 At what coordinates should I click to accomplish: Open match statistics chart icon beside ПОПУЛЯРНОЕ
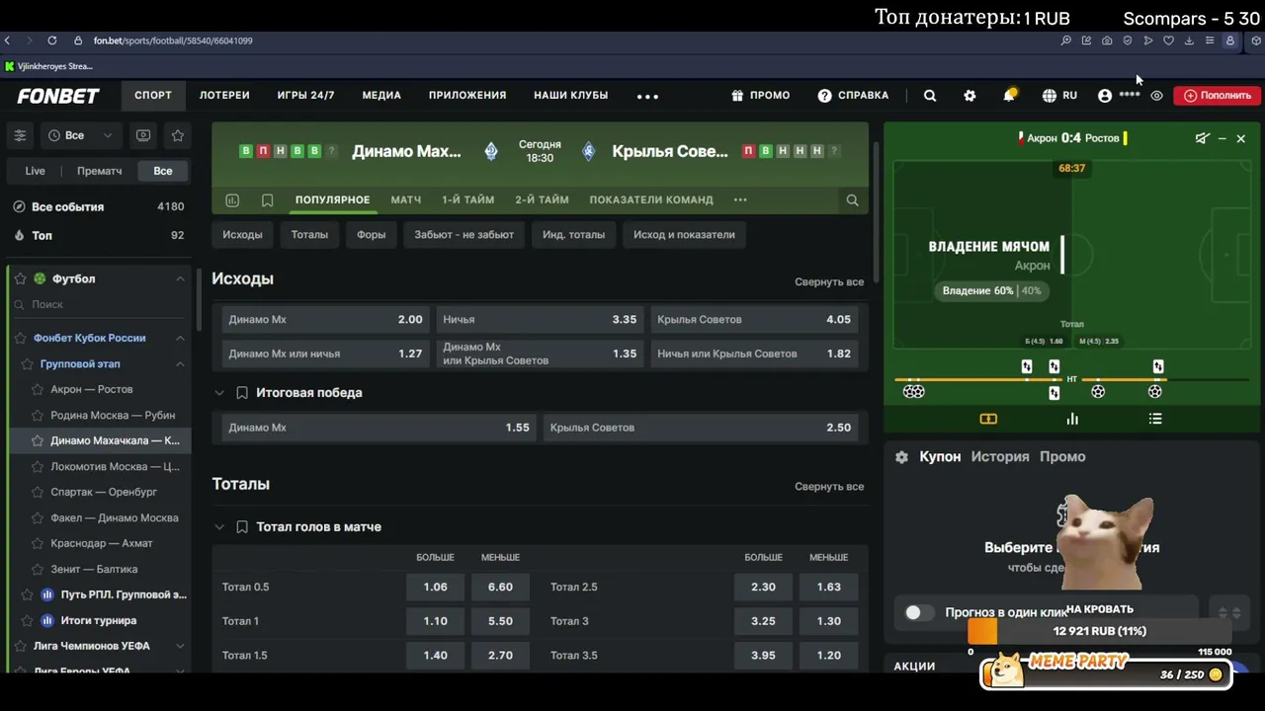click(x=232, y=199)
